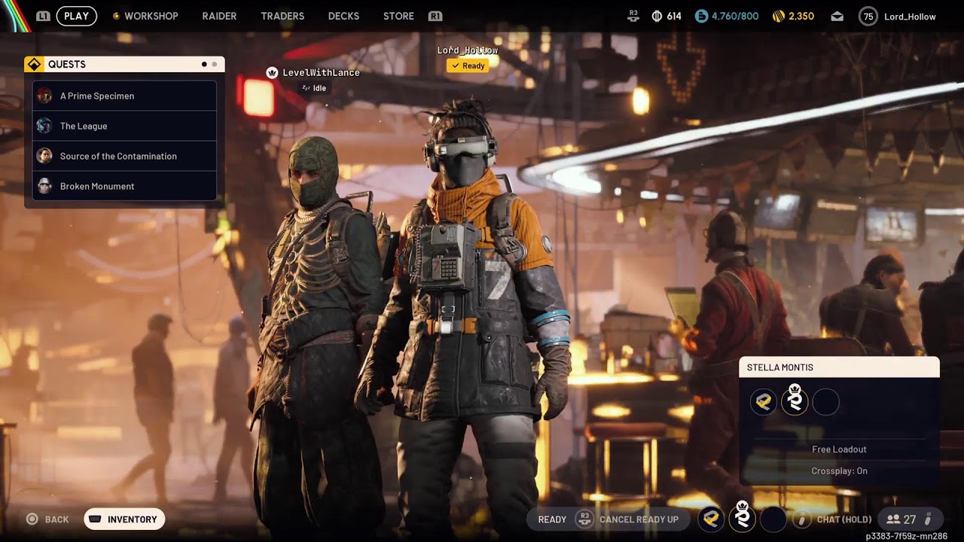Click the Back circle button icon
Image resolution: width=964 pixels, height=542 pixels.
pos(32,519)
